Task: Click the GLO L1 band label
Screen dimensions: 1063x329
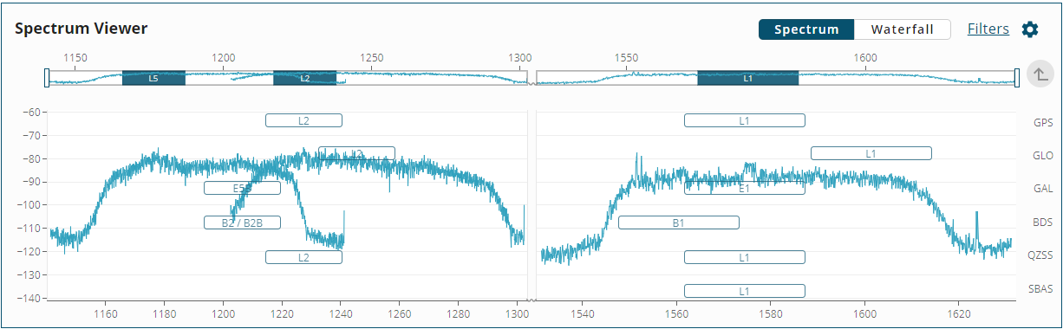Action: tap(871, 153)
